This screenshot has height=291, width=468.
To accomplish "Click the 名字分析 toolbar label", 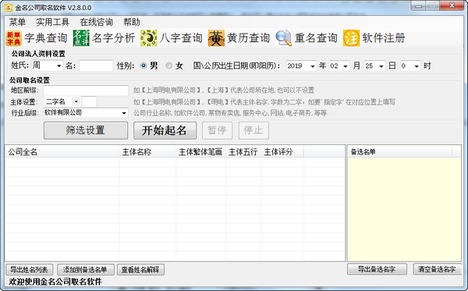I will click(x=113, y=38).
